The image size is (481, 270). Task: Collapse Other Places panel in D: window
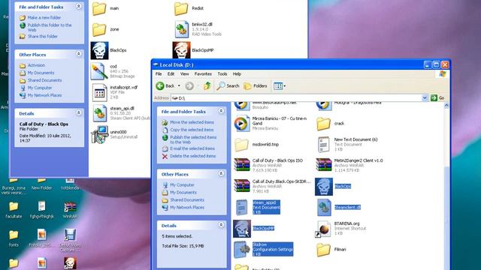(221, 174)
